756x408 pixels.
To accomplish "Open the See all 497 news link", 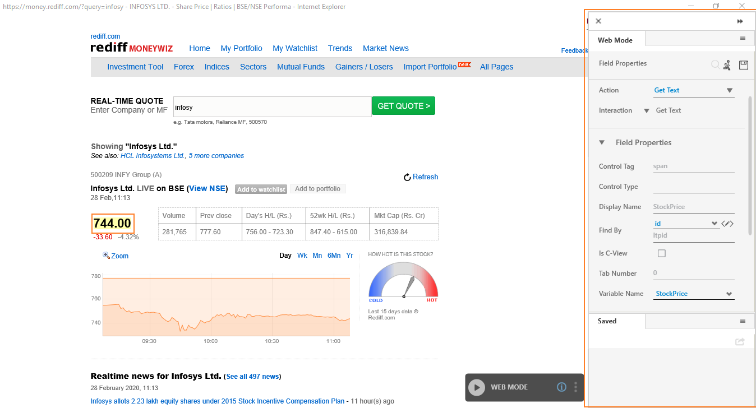I will [252, 377].
